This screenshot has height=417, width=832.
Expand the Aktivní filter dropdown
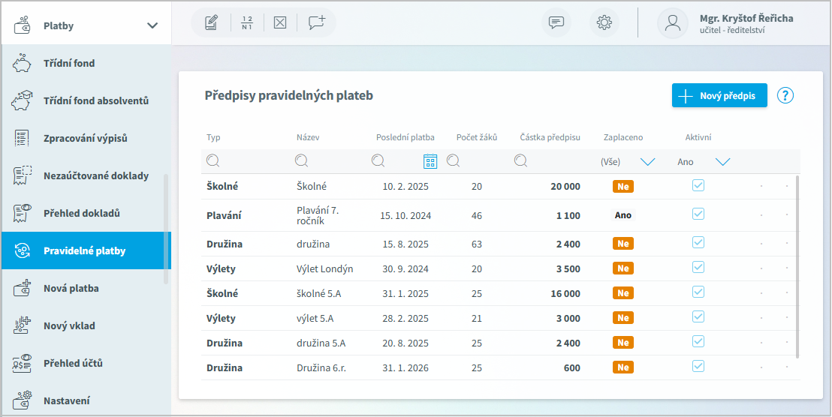(722, 161)
